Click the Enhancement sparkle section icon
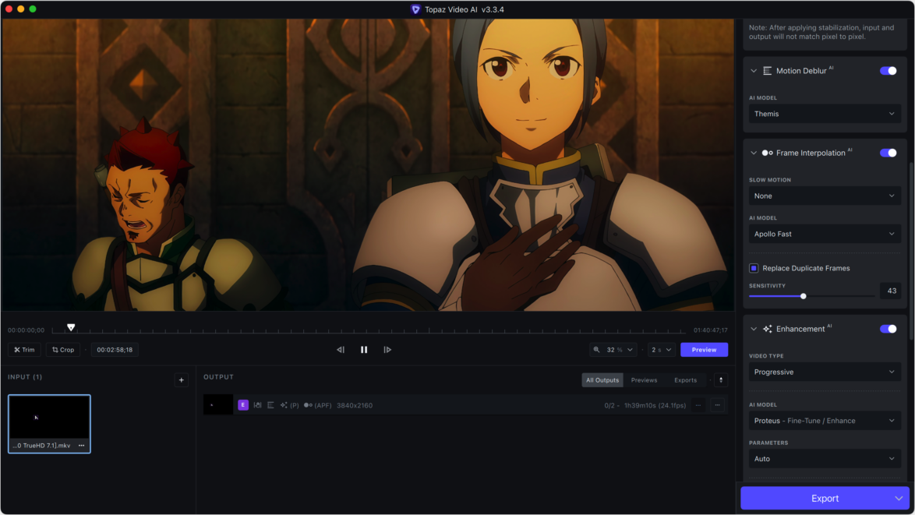 pos(768,329)
